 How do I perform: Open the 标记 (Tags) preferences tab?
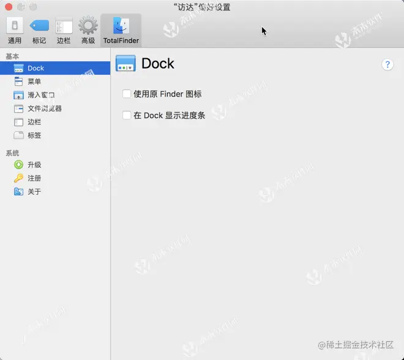point(39,31)
